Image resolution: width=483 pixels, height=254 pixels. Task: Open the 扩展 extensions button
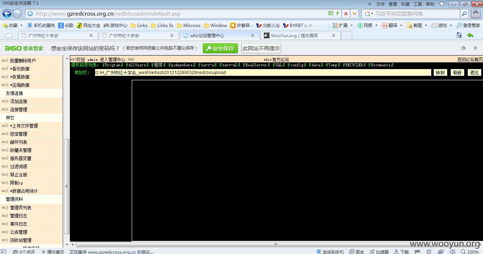click(x=340, y=26)
